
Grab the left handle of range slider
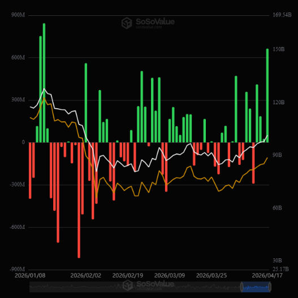click(242, 287)
